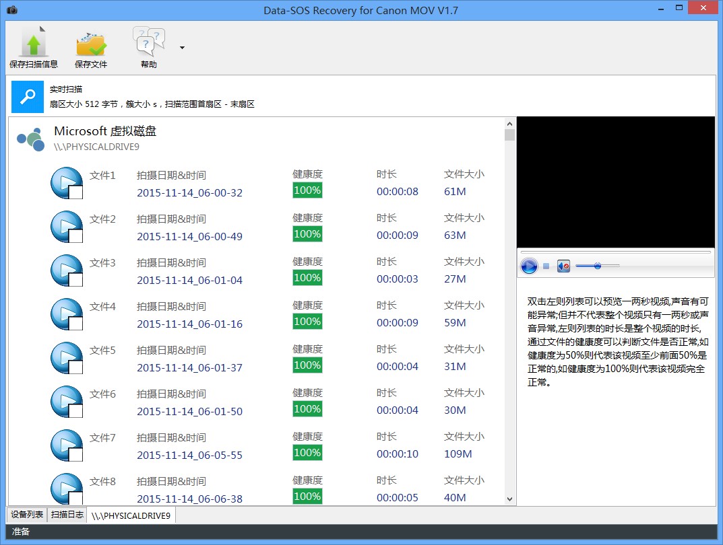Viewport: 723px width, 545px height.
Task: Click the 保存扫描信息 toolbar icon
Action: coord(34,43)
